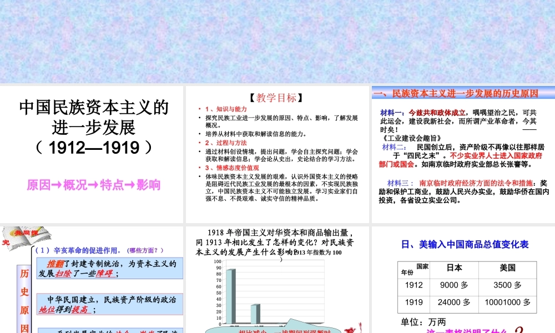Click the source 《工业建设会趣旨》
The image size is (555, 333).
click(411, 138)
